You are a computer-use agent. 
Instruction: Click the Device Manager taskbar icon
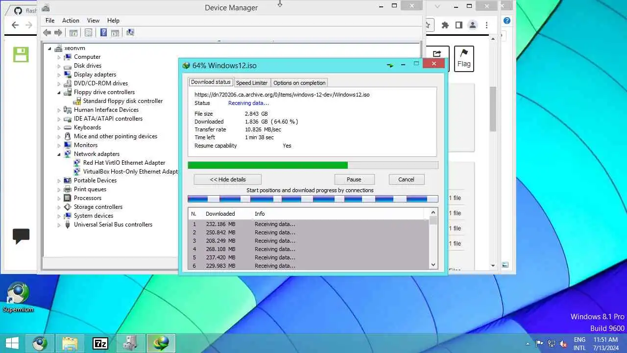pos(130,343)
